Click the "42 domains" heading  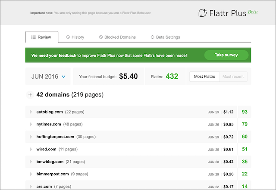[53, 95]
